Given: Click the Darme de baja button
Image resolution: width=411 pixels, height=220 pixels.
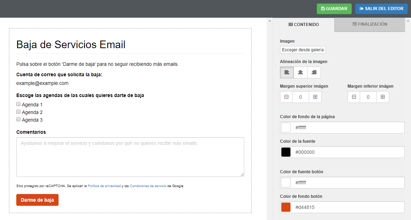Looking at the screenshot, I should (x=37, y=200).
